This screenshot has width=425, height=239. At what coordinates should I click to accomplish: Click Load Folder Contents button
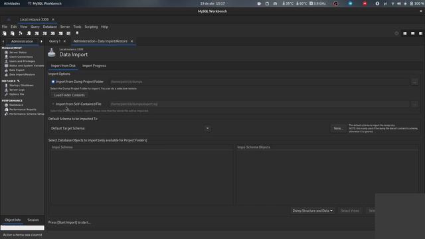point(69,95)
